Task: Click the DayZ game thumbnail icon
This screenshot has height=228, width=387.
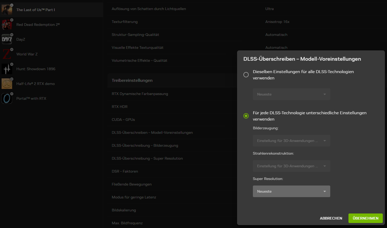Action: click(x=7, y=39)
